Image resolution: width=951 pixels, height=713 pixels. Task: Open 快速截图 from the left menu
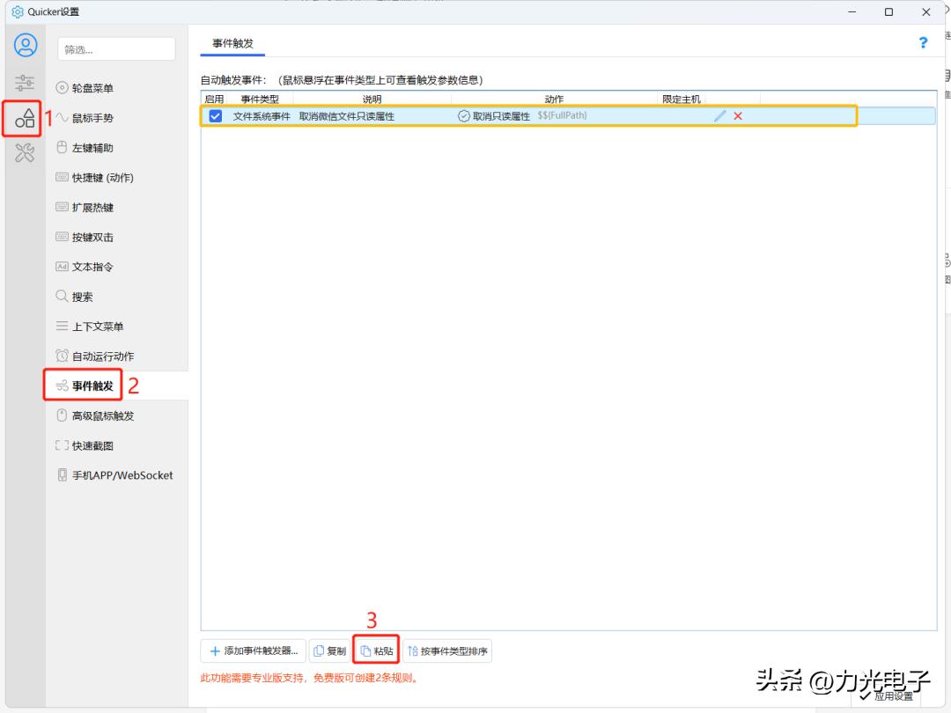point(87,445)
